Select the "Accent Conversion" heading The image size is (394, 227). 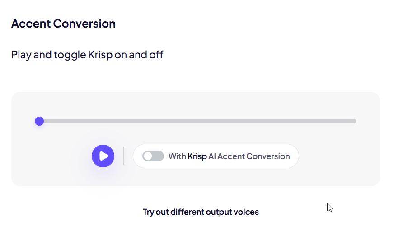pyautogui.click(x=63, y=24)
